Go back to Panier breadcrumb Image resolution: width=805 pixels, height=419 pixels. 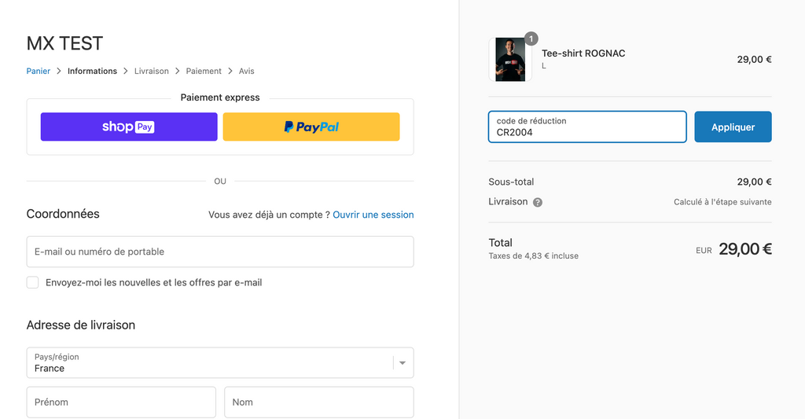39,71
